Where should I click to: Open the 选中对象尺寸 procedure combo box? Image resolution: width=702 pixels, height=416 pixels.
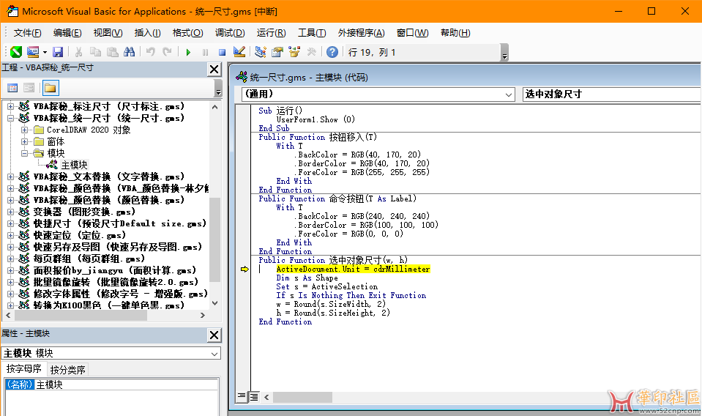click(x=611, y=94)
